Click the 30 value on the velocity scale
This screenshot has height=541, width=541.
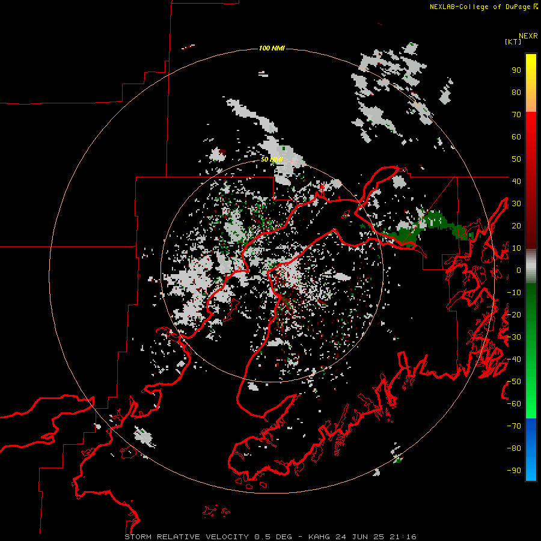click(516, 204)
